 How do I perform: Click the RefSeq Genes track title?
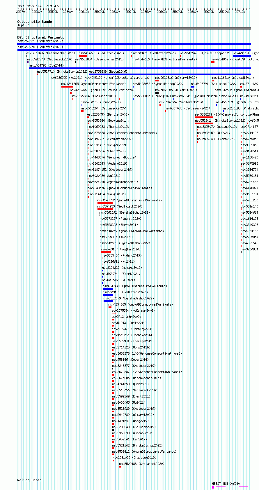(x=29, y=480)
